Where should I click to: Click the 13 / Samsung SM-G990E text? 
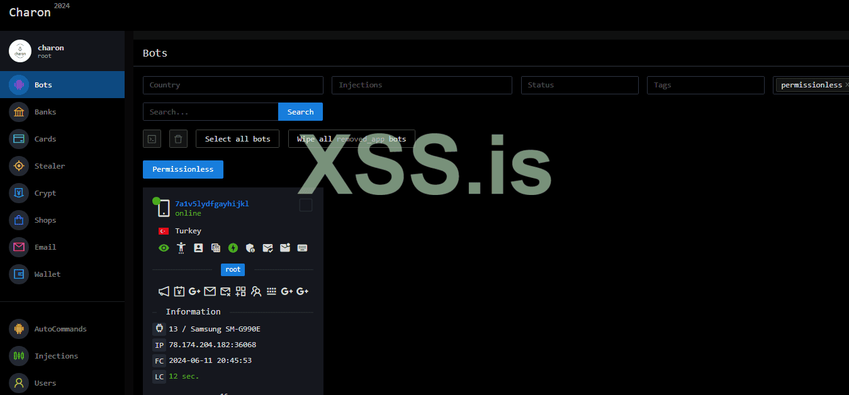tap(215, 329)
